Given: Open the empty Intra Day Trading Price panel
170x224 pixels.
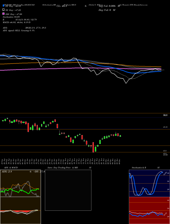Looking at the screenshot, I should tap(68, 190).
